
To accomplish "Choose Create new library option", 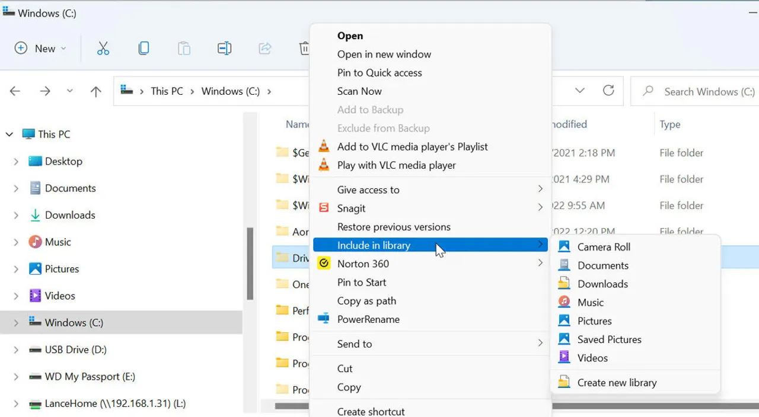I will pyautogui.click(x=617, y=383).
